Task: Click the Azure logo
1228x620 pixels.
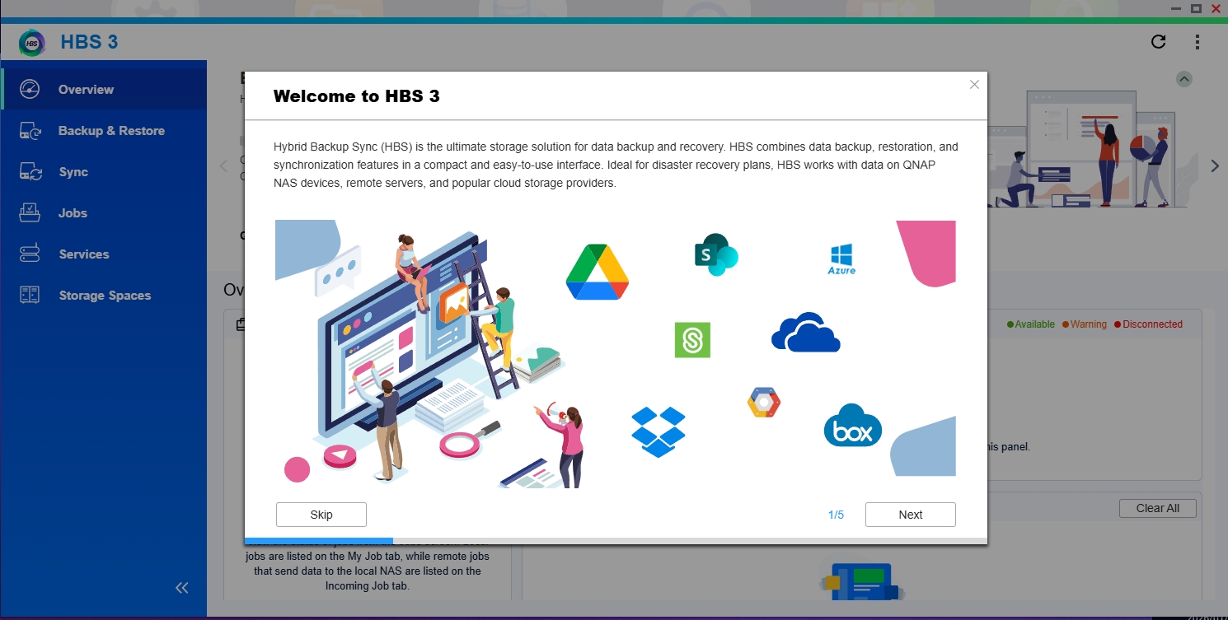Action: point(841,259)
